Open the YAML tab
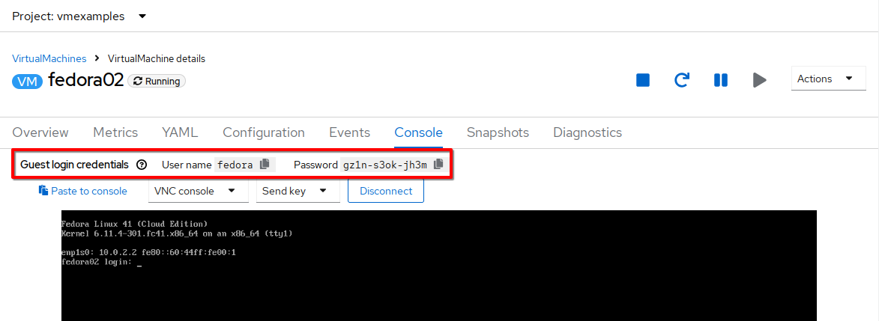879x321 pixels. (180, 132)
